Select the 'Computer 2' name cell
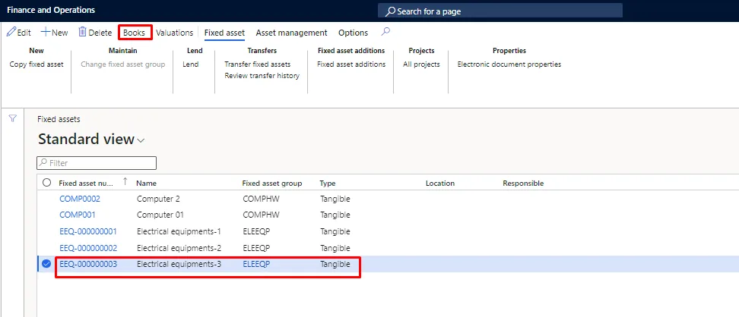Image resolution: width=739 pixels, height=317 pixels. click(x=158, y=199)
